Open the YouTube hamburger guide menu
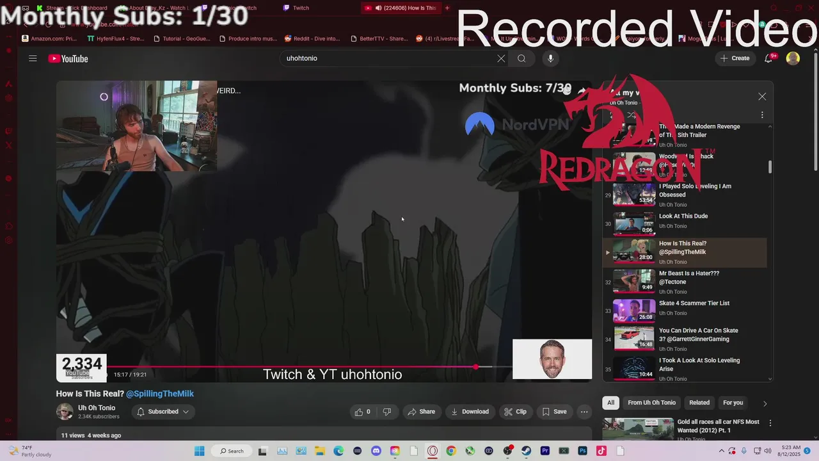This screenshot has height=461, width=819. click(33, 58)
